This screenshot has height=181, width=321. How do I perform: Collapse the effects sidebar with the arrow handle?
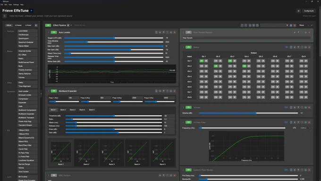[41, 94]
